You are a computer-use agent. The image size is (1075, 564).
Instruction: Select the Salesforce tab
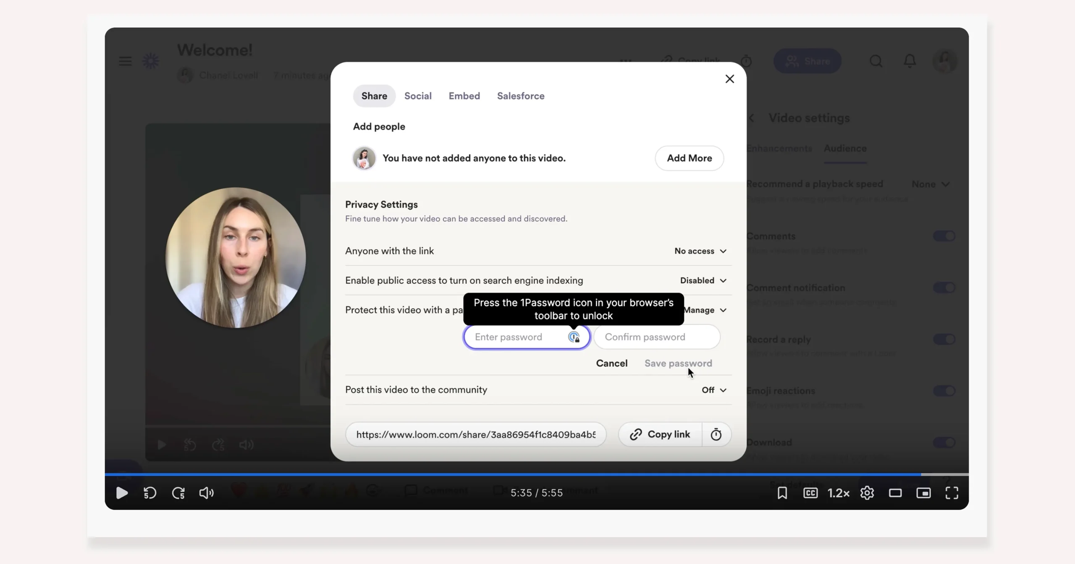(x=521, y=96)
